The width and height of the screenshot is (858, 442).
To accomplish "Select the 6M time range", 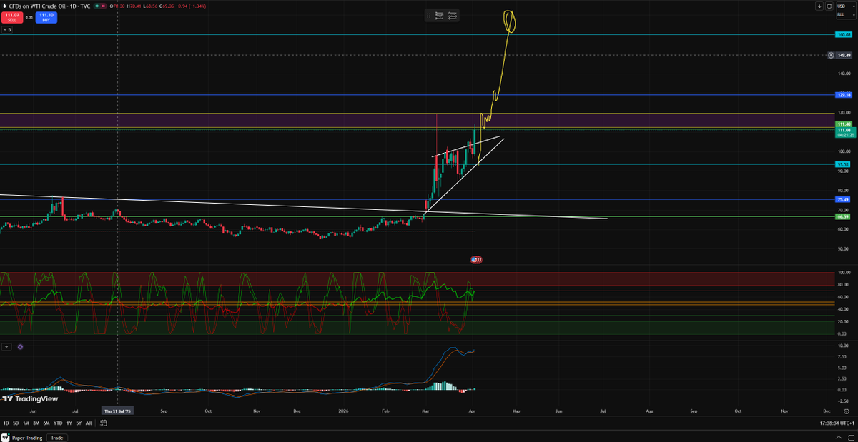I will coord(46,423).
